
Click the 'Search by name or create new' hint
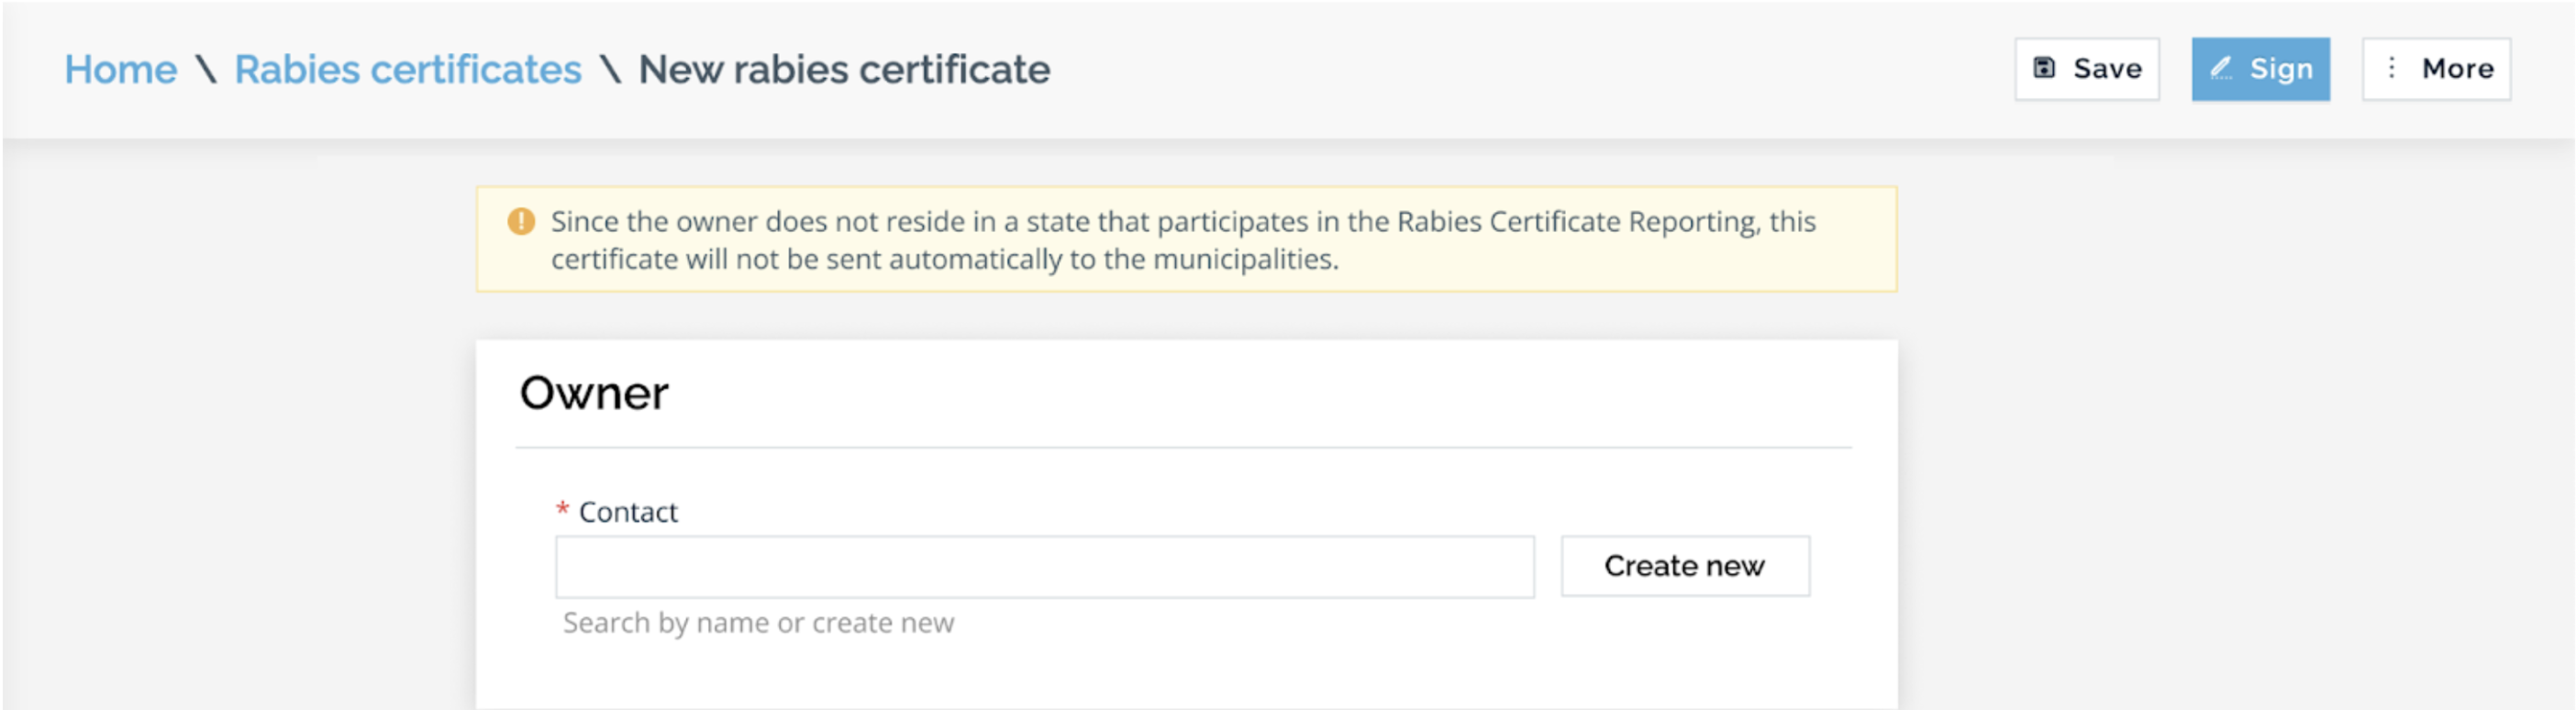point(758,623)
